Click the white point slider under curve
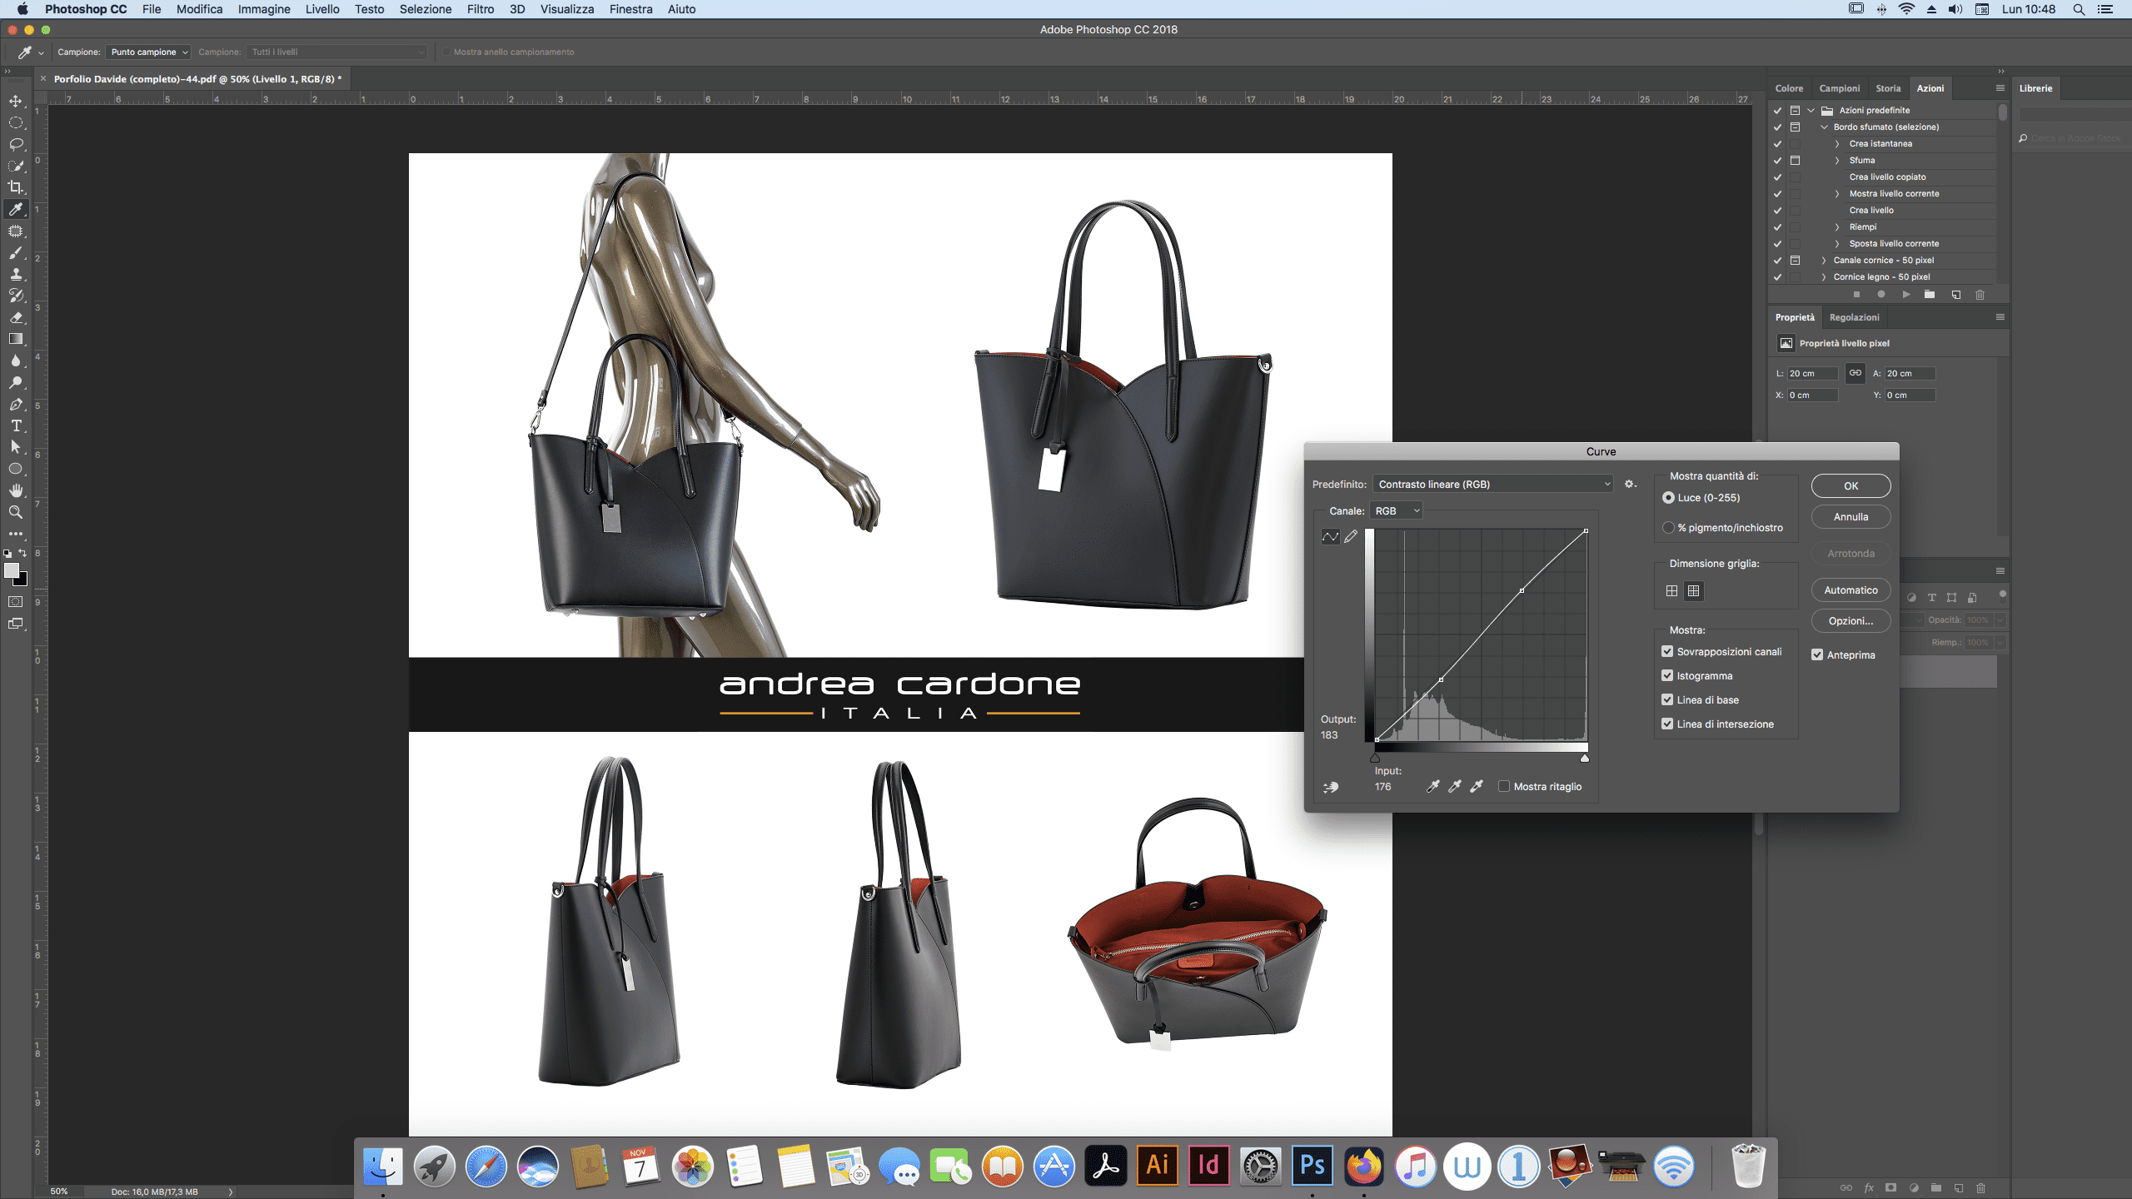The height and width of the screenshot is (1199, 2132). [1584, 758]
